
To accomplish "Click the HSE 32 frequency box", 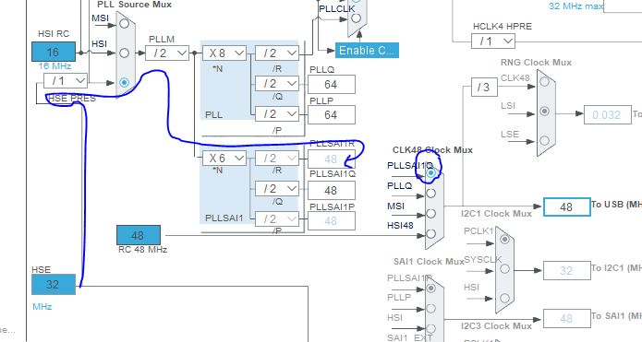I will click(x=54, y=285).
